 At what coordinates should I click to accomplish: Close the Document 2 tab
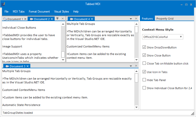coord(52,19)
